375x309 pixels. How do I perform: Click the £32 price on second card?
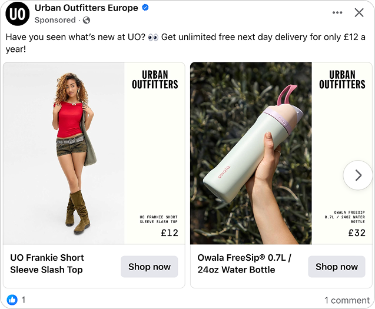coord(357,233)
